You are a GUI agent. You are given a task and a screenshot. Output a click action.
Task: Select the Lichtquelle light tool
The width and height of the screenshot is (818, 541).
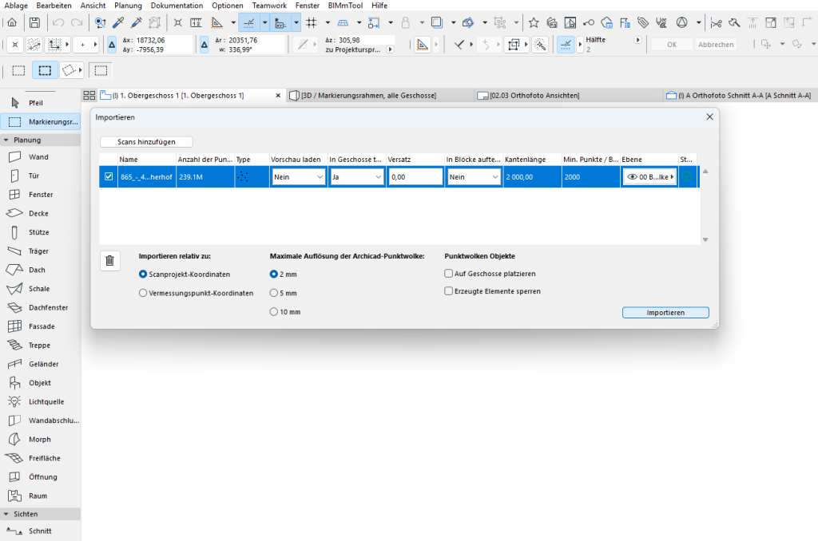click(x=46, y=401)
